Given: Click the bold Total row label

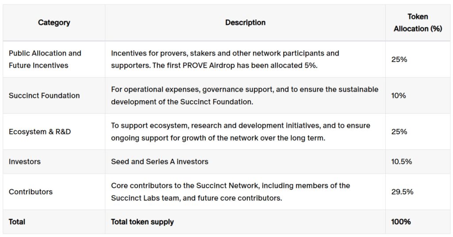Looking at the screenshot, I should [x=17, y=221].
